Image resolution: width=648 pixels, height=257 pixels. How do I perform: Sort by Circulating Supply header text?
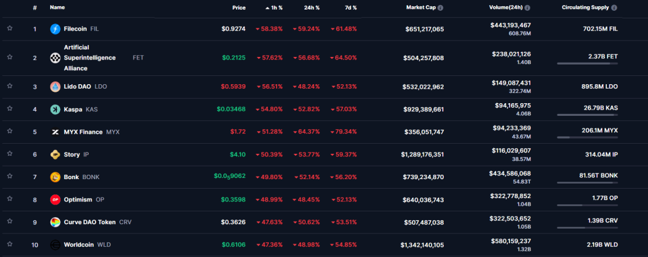585,8
